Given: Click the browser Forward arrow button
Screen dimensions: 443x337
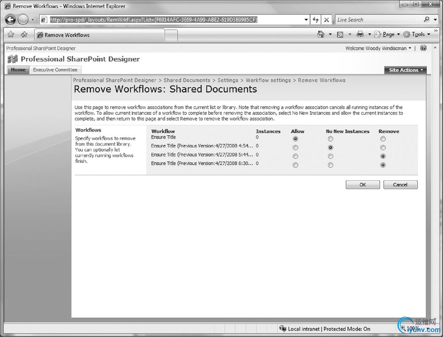Looking at the screenshot, I should tap(23, 19).
